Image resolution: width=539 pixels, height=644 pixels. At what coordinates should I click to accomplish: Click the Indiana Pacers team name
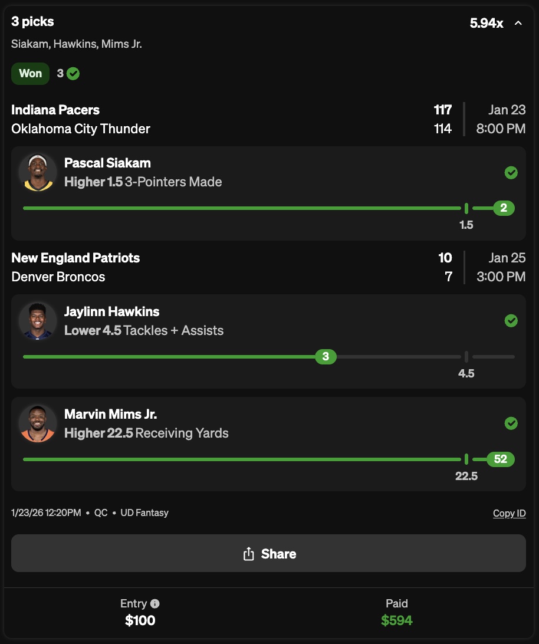pyautogui.click(x=55, y=110)
